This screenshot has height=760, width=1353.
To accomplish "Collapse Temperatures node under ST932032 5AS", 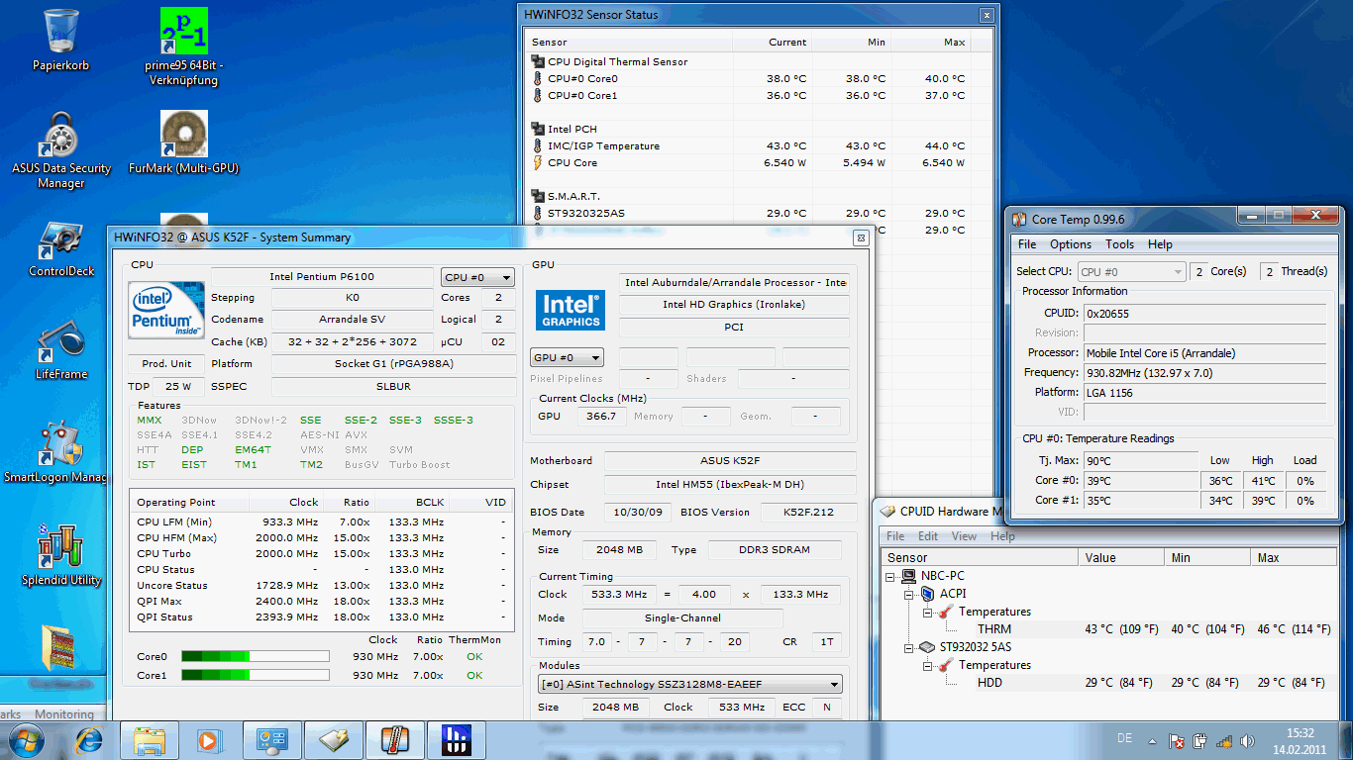I will [x=928, y=665].
